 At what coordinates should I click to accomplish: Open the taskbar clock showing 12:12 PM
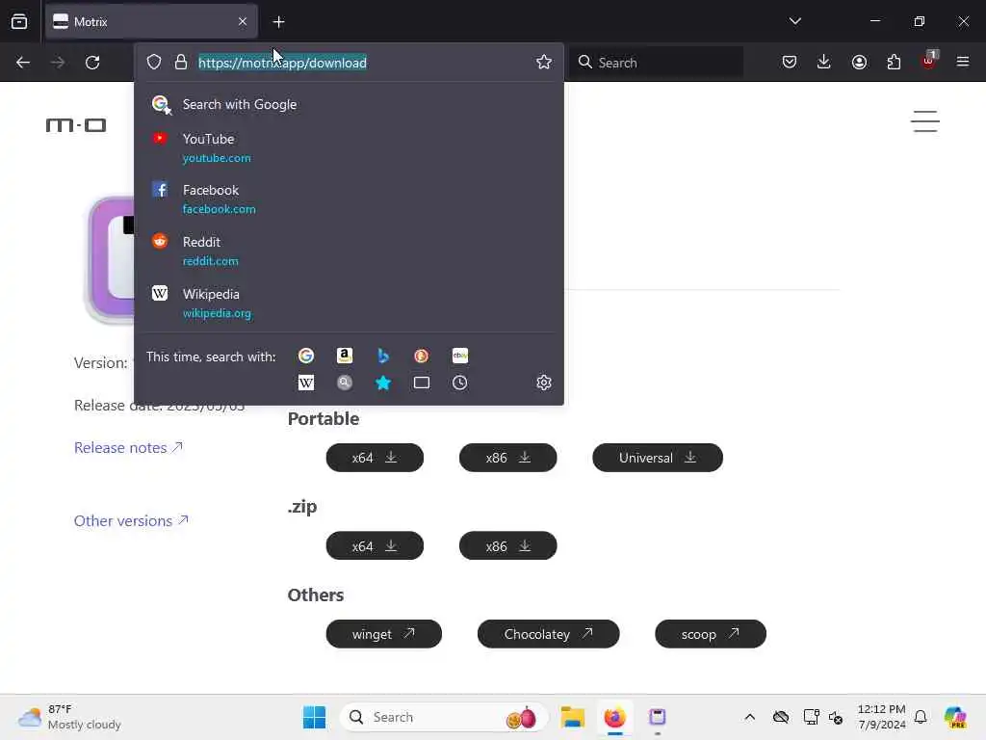(x=882, y=717)
